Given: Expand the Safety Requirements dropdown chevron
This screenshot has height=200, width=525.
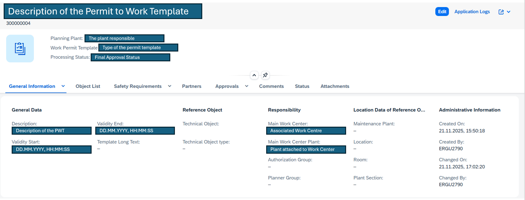Looking at the screenshot, I should coord(169,86).
